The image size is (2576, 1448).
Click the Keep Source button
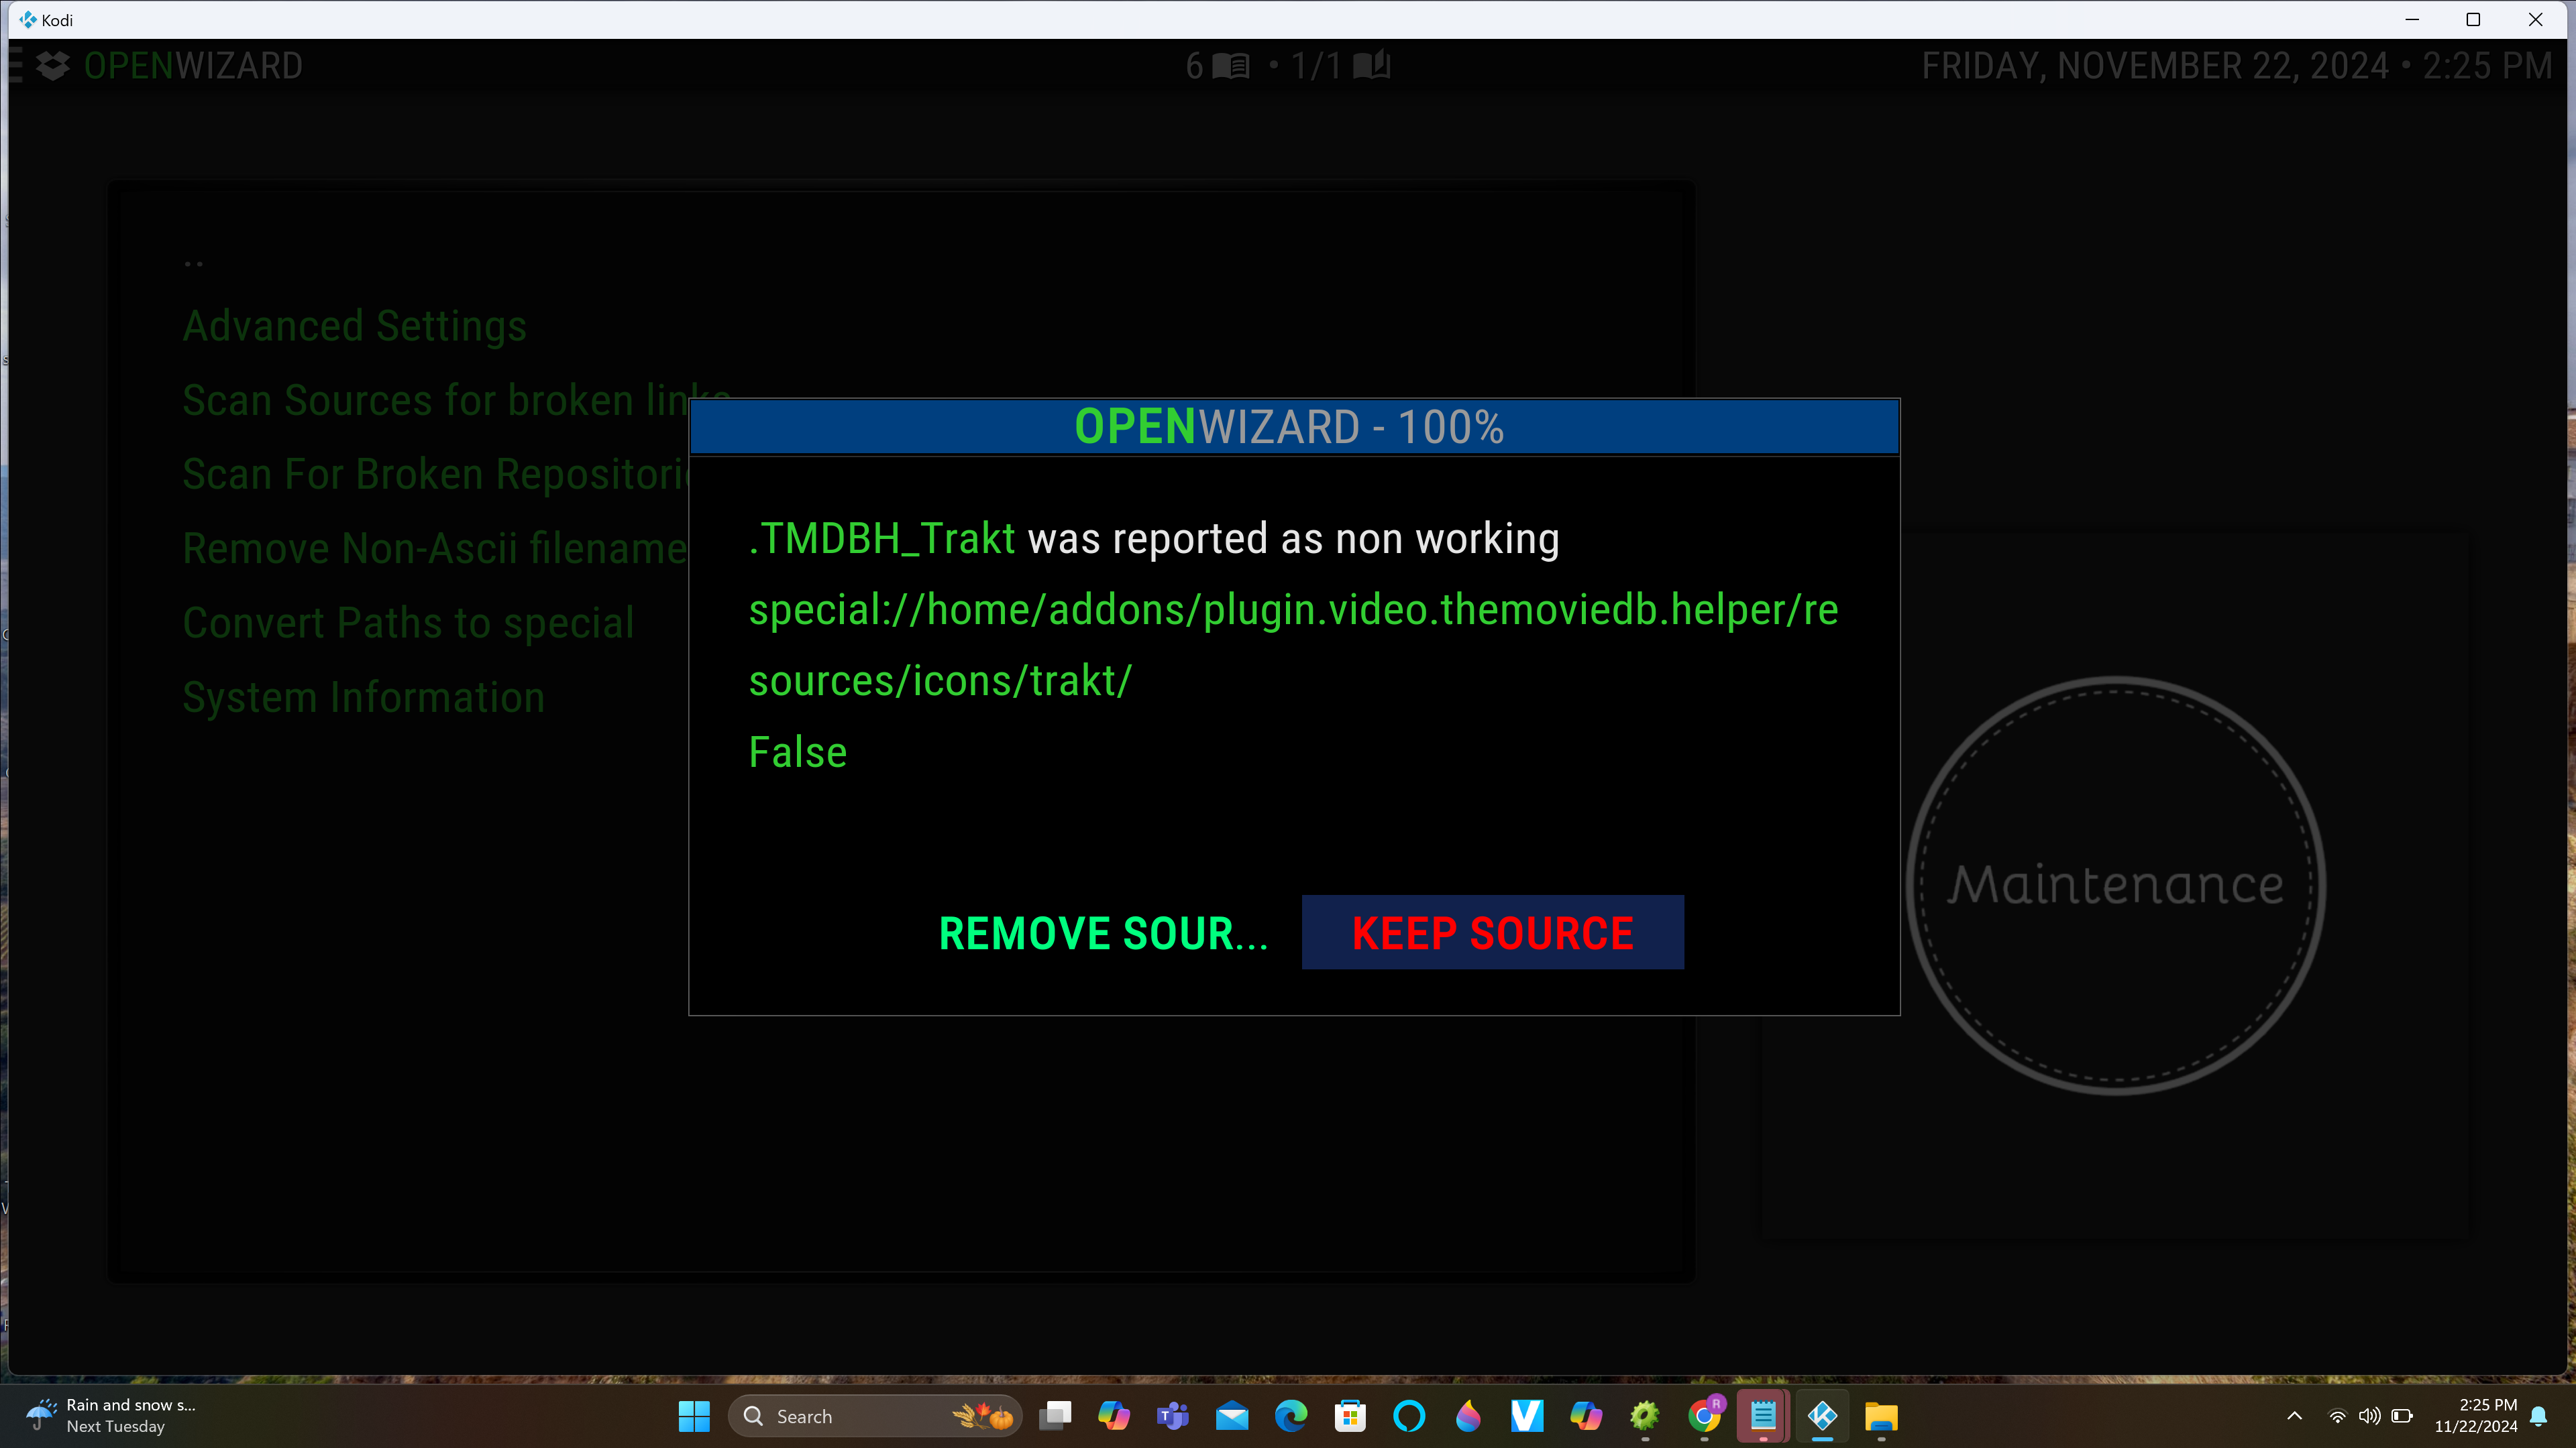coord(1492,932)
